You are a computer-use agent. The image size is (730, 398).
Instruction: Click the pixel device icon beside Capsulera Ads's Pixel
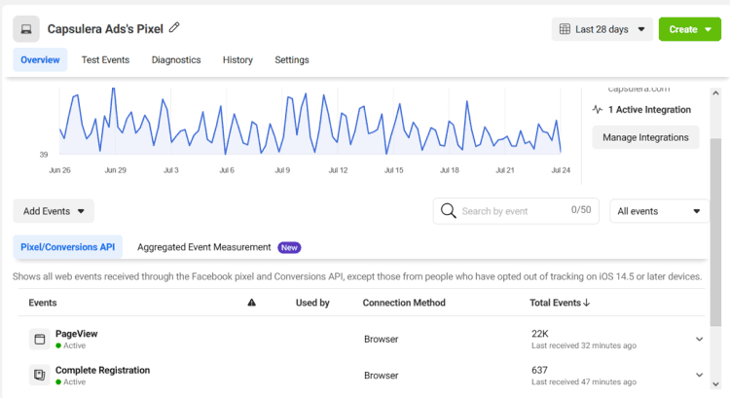pos(26,29)
